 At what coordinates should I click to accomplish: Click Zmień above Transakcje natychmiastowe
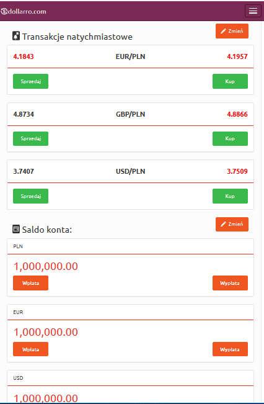click(x=232, y=31)
